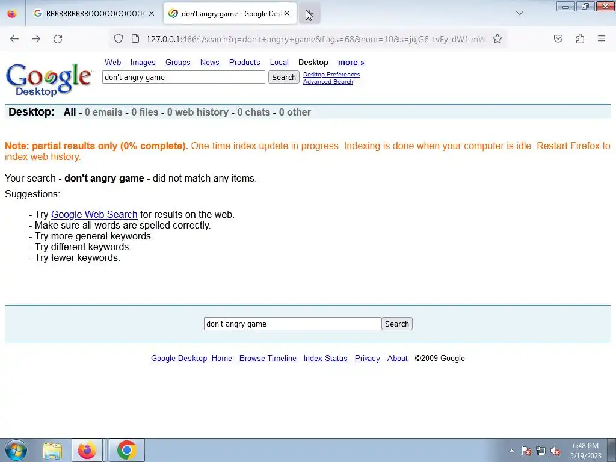Click the address bar URL
This screenshot has width=616, height=462.
click(x=315, y=39)
